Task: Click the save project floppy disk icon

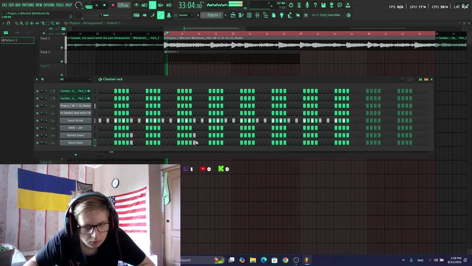Action: [323, 5]
